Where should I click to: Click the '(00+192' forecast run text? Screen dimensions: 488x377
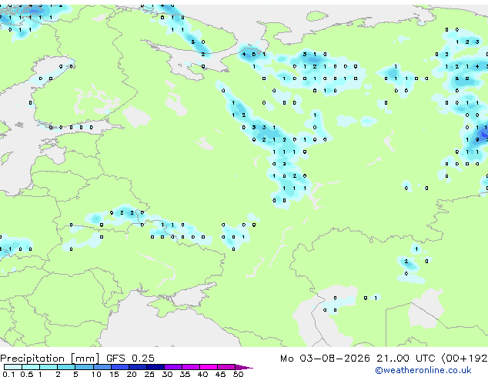pos(464,359)
